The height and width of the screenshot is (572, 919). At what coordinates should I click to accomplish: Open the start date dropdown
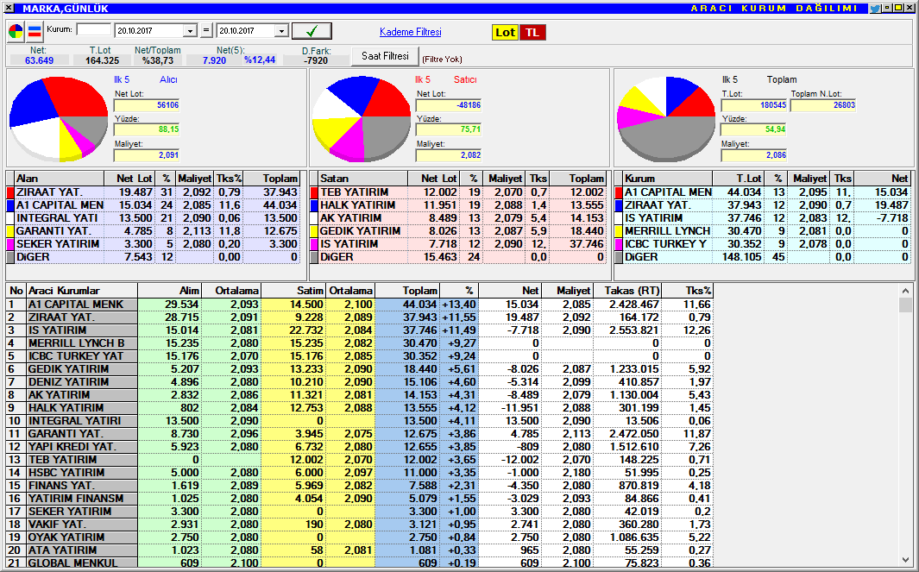point(190,31)
